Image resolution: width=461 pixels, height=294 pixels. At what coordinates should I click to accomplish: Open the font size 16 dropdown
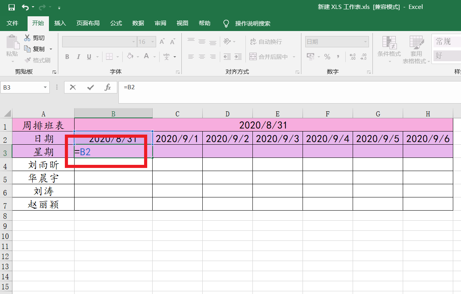[153, 42]
